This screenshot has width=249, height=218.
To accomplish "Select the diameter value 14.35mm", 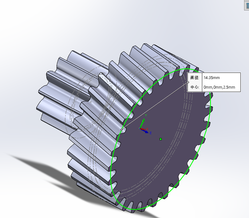I will coord(212,78).
